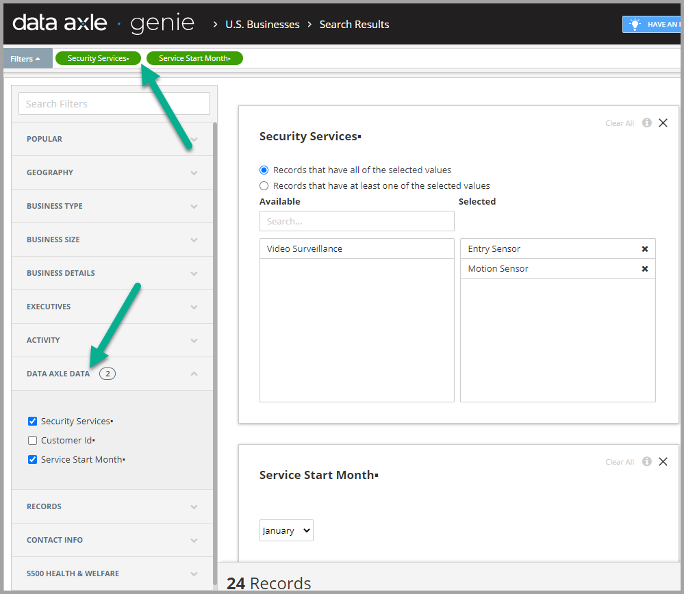Open the January month dropdown
684x594 pixels.
coord(286,530)
